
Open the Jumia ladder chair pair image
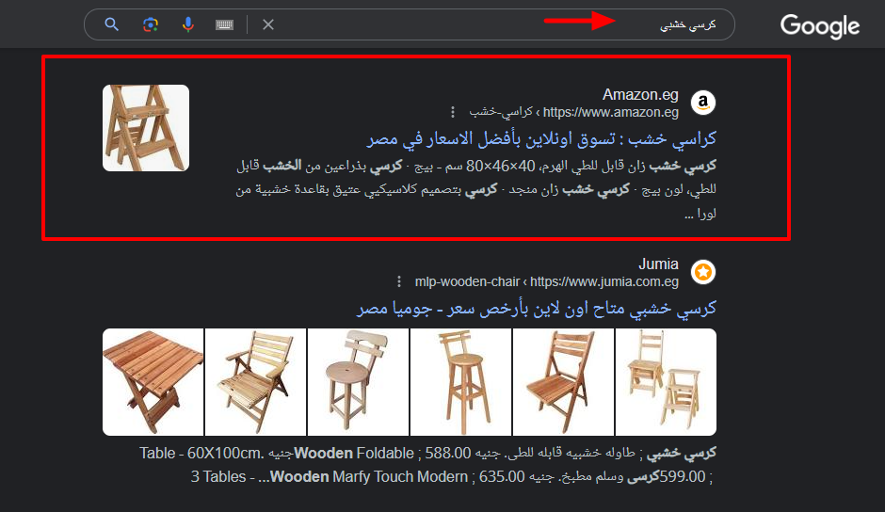666,382
